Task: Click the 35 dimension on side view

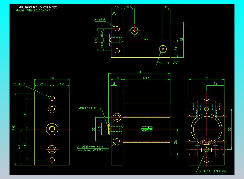Action: [x=176, y=141]
